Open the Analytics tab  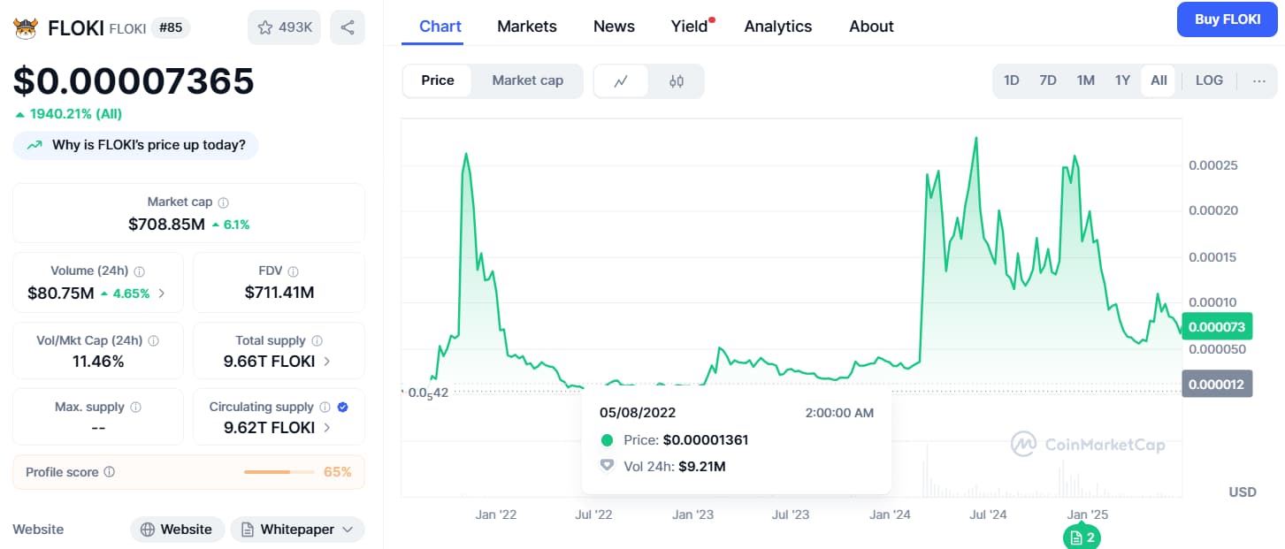[x=778, y=26]
